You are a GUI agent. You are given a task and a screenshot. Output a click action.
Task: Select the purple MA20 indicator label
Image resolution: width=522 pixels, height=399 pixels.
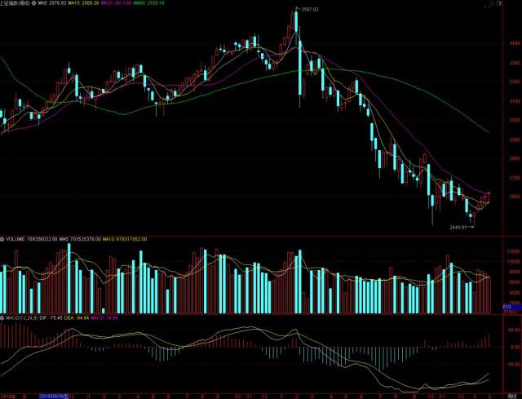pos(116,3)
